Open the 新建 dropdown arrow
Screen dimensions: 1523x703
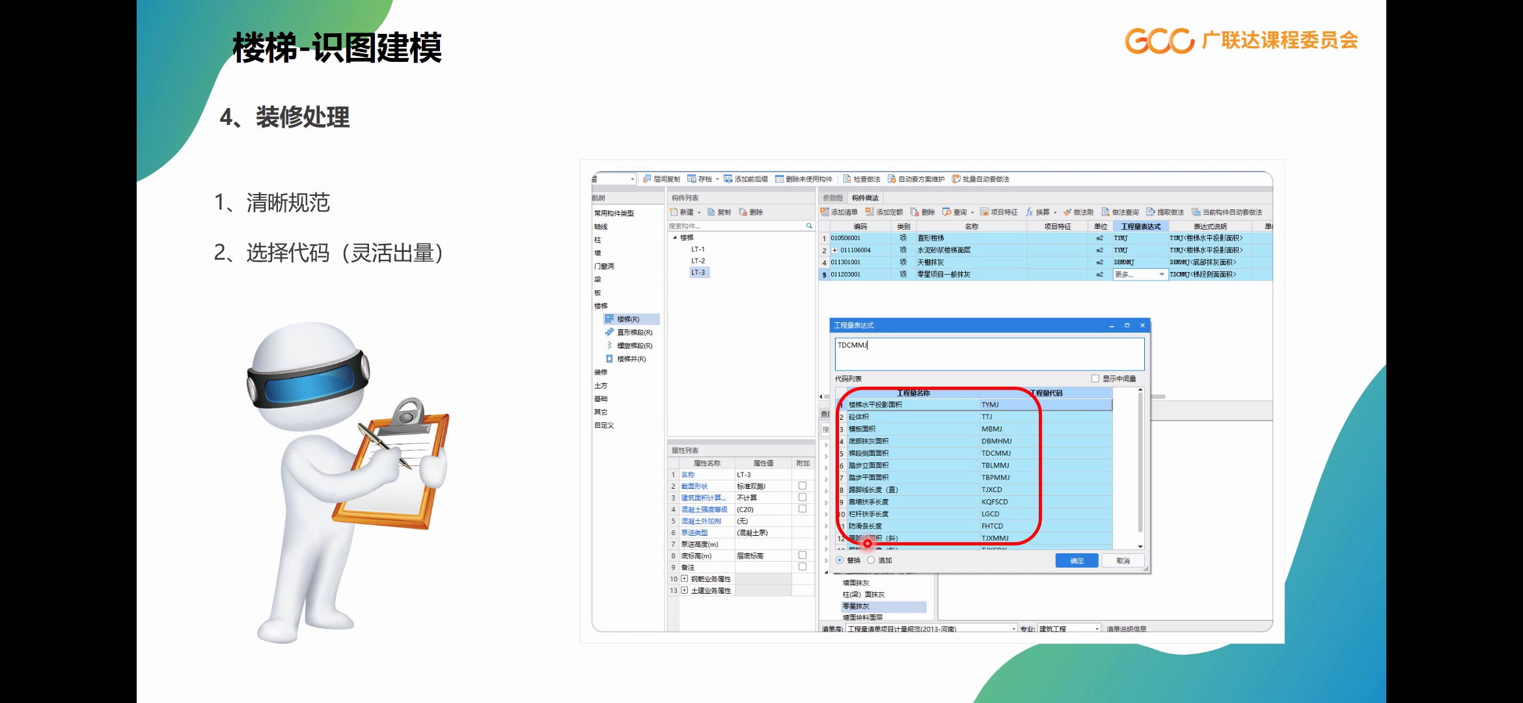click(700, 213)
